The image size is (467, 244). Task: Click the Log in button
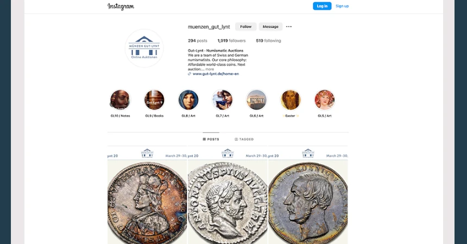tap(322, 6)
